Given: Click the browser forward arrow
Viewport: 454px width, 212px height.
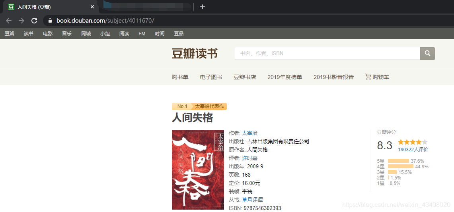Looking at the screenshot, I should (21, 21).
